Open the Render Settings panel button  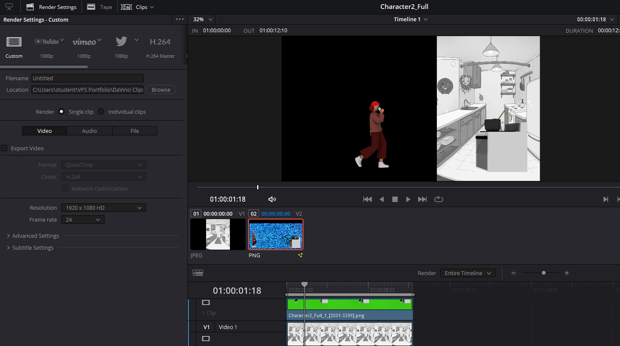click(51, 7)
